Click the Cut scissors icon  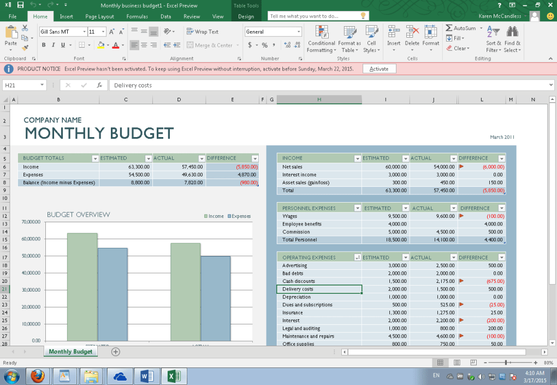point(26,28)
